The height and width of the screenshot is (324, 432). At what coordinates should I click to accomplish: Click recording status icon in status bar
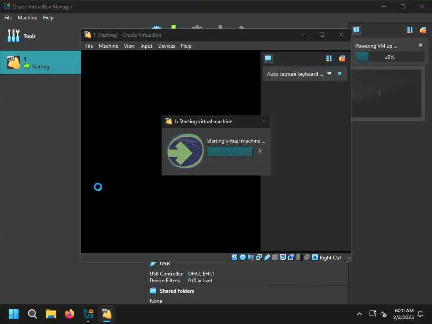tap(291, 257)
